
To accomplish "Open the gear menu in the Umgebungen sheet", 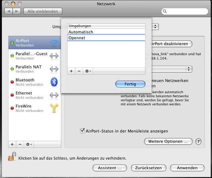I will 88,71.
